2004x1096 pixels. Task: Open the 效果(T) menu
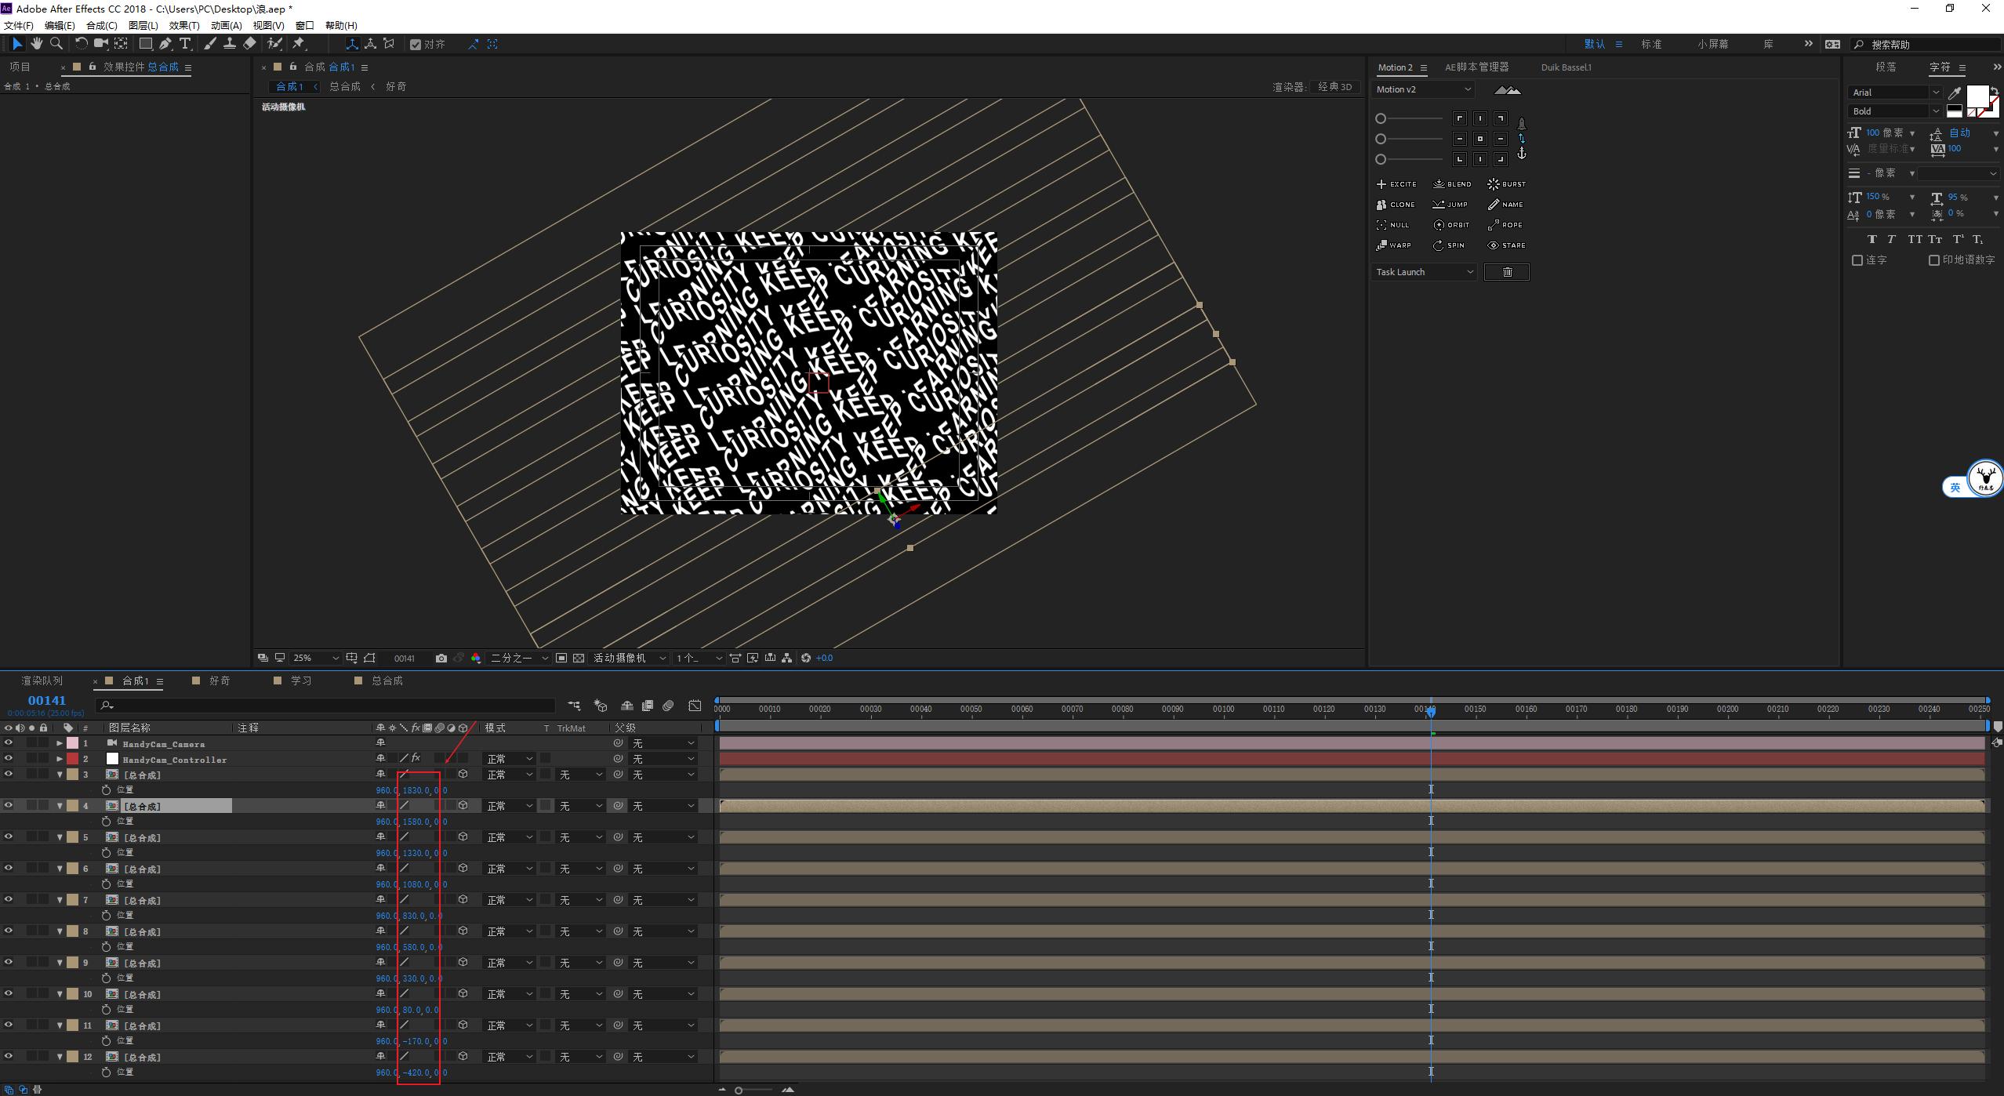pos(183,25)
